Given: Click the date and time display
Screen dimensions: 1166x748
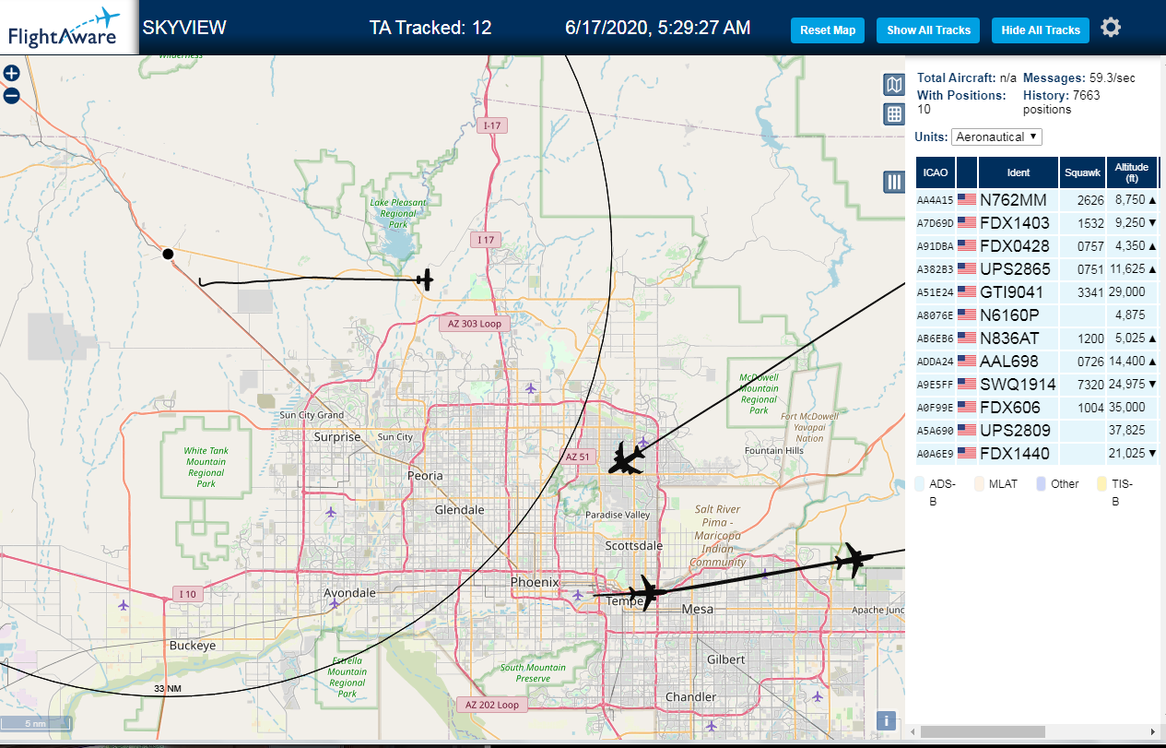Looking at the screenshot, I should [657, 28].
